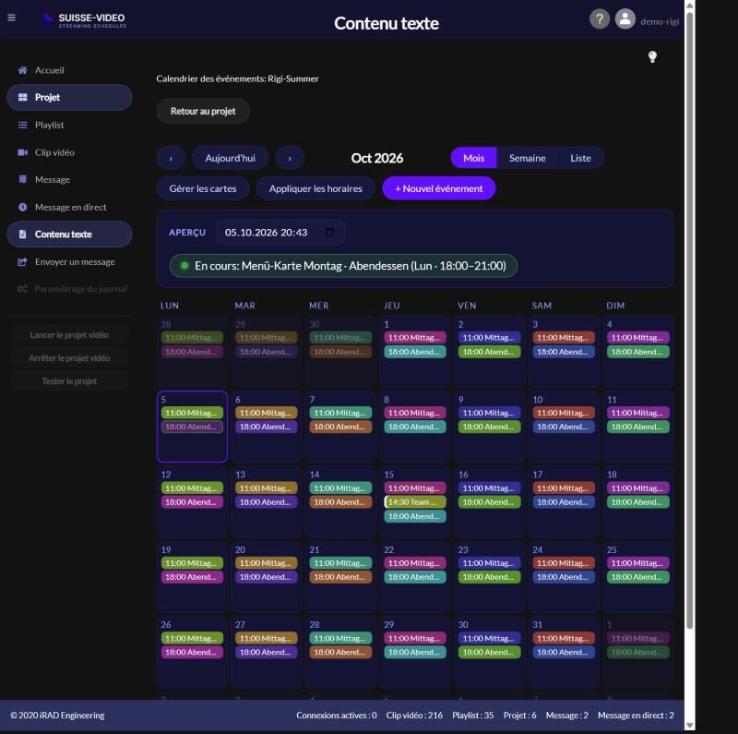Click Appliquer les horaires button
This screenshot has height=734, width=738.
pos(315,188)
